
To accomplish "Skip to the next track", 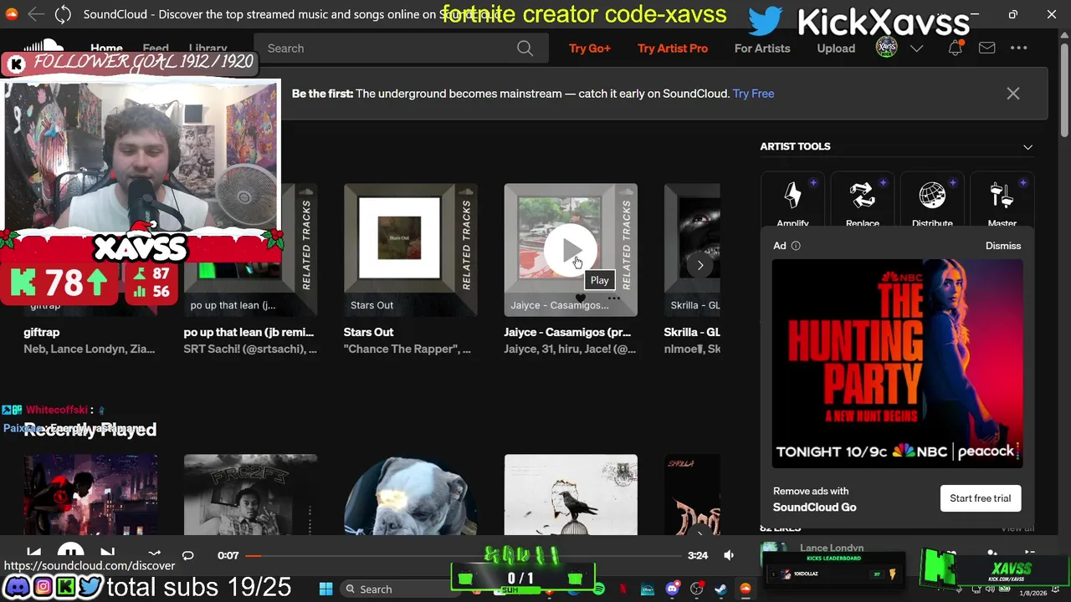I will pyautogui.click(x=107, y=554).
